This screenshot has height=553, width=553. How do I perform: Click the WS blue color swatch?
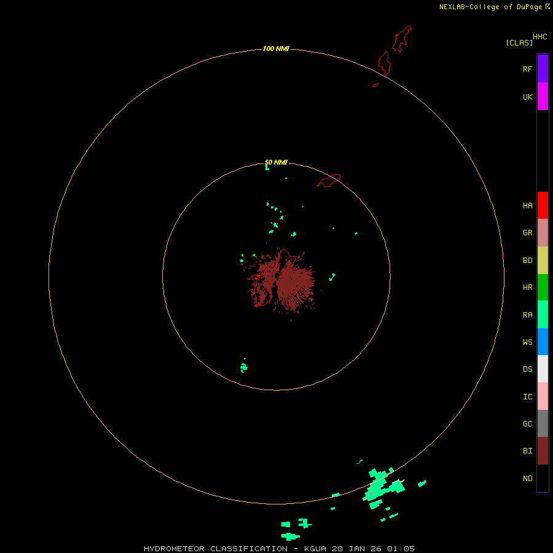point(543,342)
